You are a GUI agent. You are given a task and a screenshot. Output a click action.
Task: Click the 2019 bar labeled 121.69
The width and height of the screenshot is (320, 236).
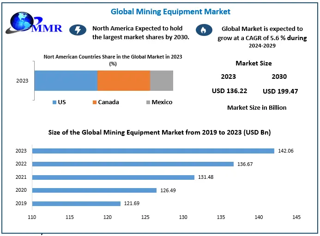click(76, 204)
